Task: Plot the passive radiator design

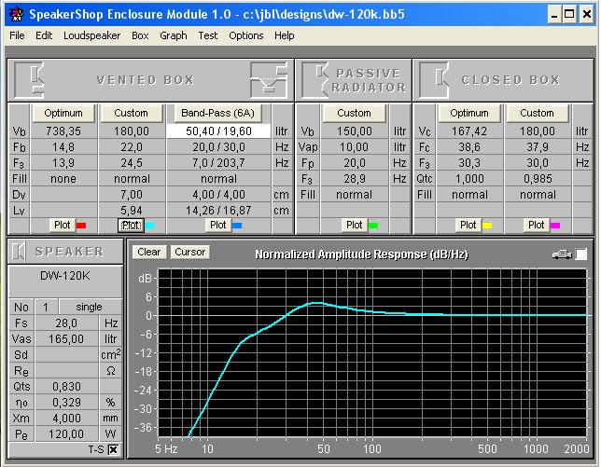Action: tap(354, 225)
